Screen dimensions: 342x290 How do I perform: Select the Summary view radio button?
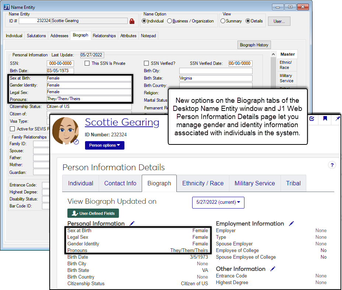tap(223, 21)
